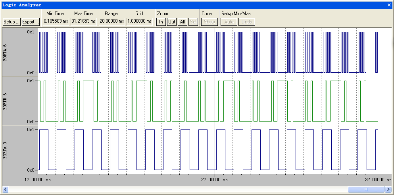Screen dimensions: 394x195
Task: Zoom In on the waveform
Action: [161, 22]
